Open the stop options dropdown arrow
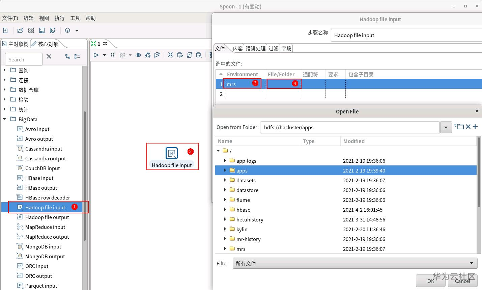482x290 pixels. tap(130, 55)
